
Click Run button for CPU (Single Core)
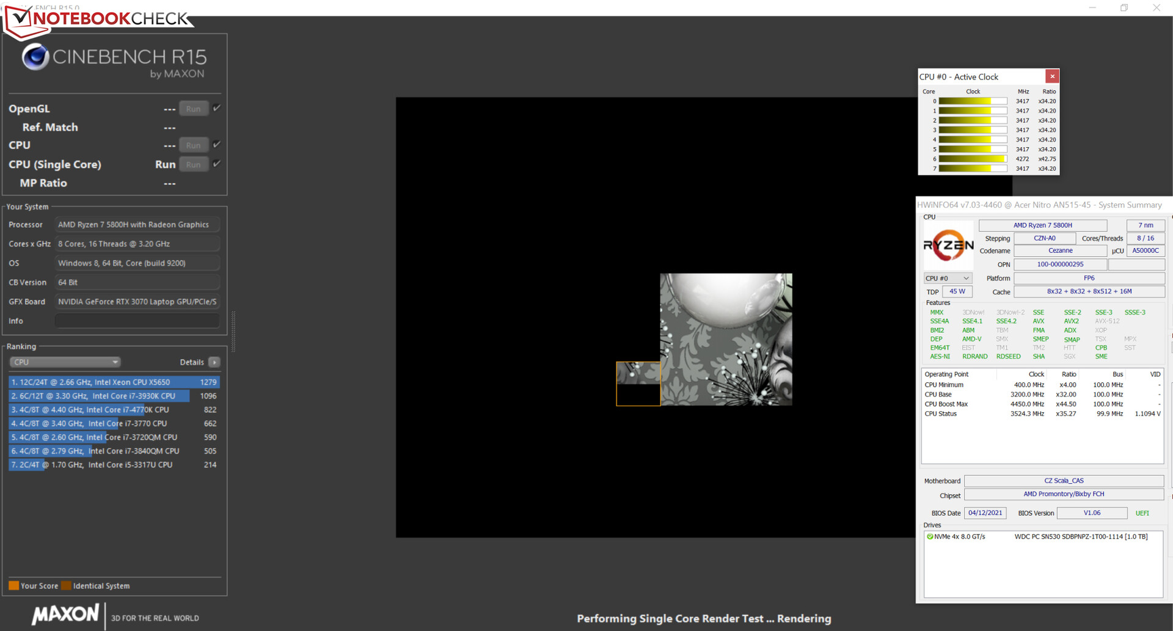(x=194, y=164)
